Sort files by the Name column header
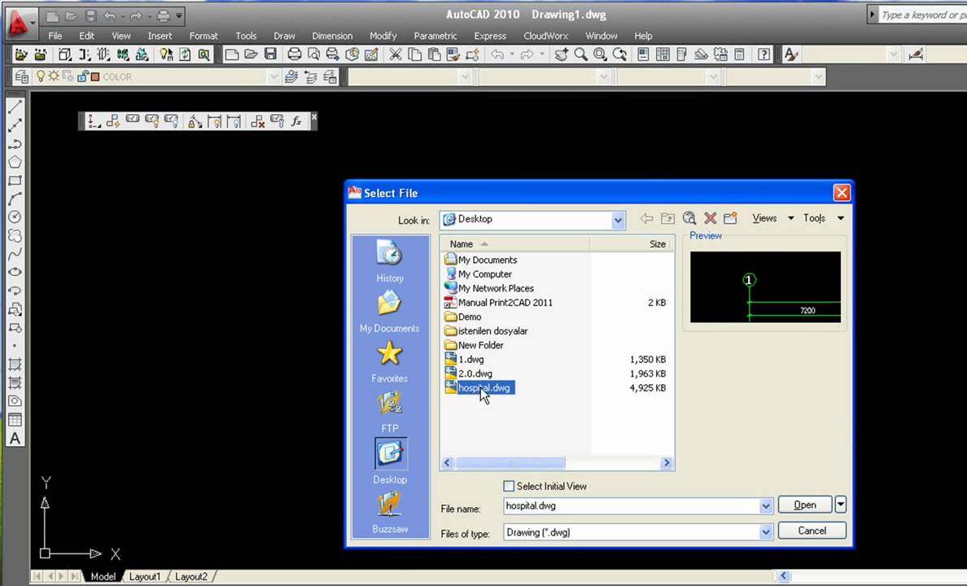The width and height of the screenshot is (967, 586). tap(515, 243)
